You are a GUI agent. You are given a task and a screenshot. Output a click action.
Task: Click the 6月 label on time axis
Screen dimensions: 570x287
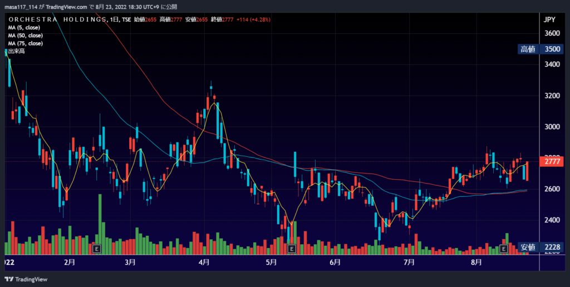click(335, 263)
